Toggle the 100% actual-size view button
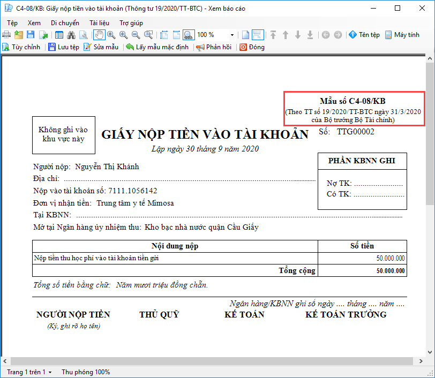This screenshot has width=435, height=378. (x=189, y=35)
